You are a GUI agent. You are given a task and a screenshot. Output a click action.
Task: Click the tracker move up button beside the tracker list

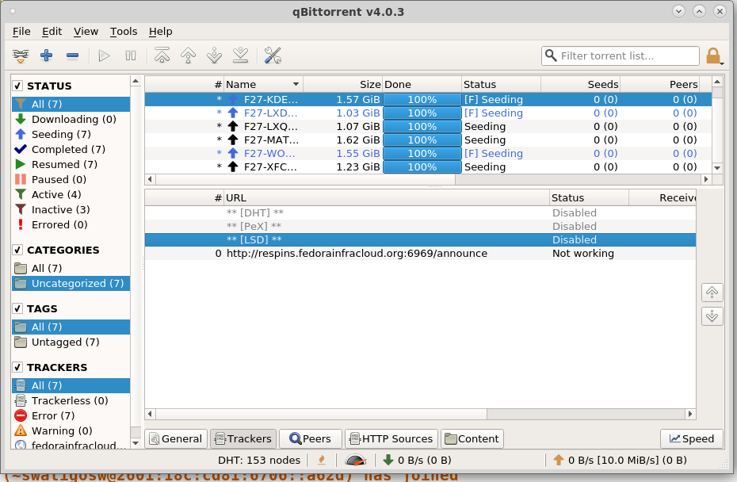(x=712, y=293)
